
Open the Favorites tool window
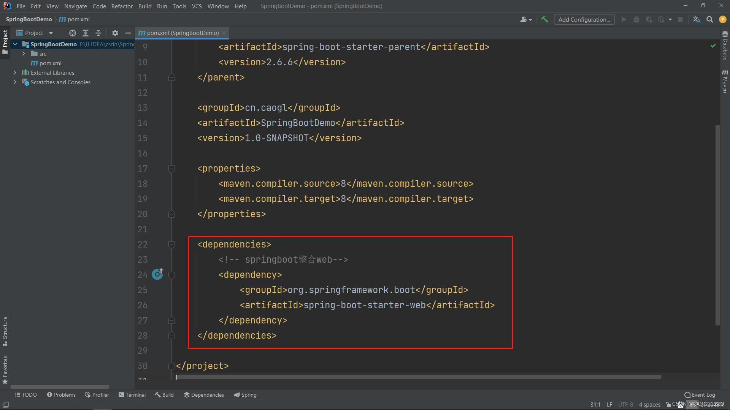(5, 370)
